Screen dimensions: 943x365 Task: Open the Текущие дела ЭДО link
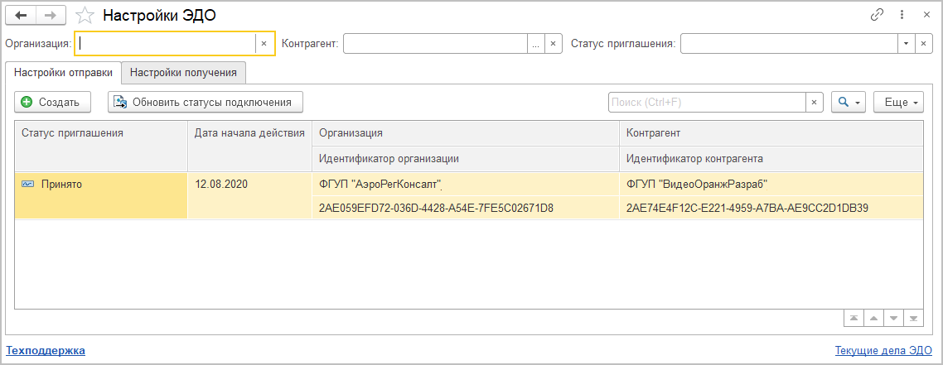(884, 350)
